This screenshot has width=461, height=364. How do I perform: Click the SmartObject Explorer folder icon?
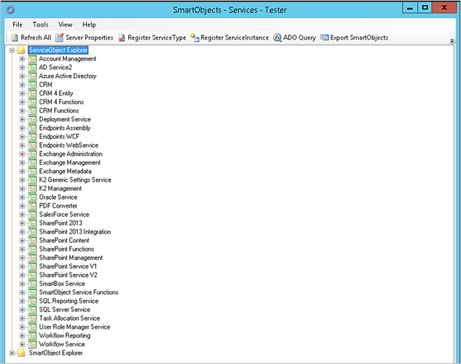pos(21,352)
